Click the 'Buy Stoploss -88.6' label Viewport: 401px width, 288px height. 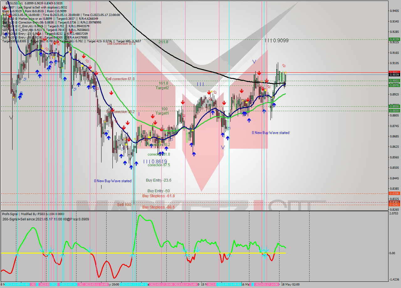click(x=159, y=207)
